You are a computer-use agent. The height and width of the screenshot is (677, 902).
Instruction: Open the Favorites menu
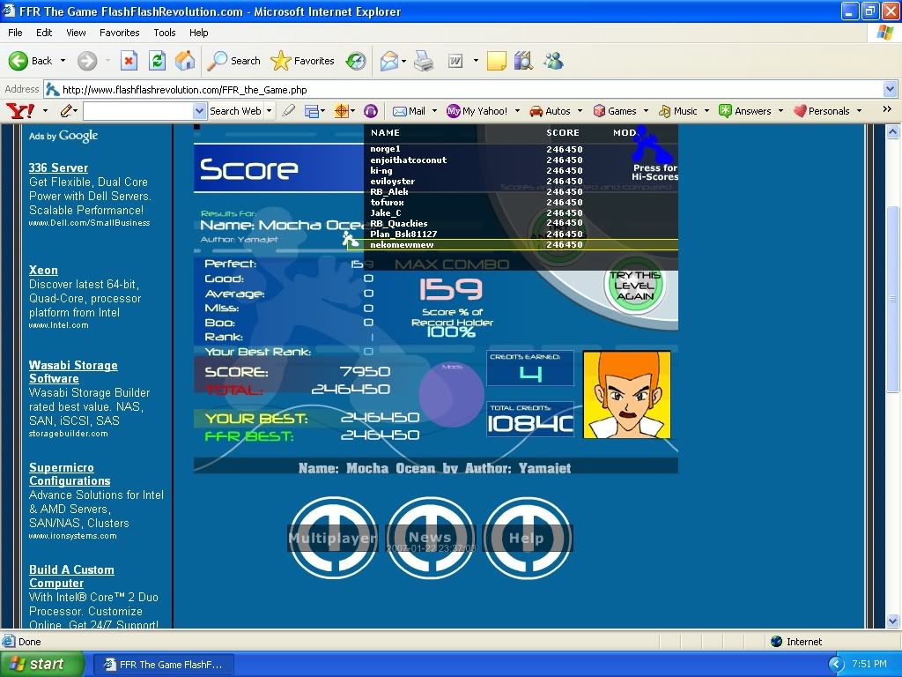[119, 33]
